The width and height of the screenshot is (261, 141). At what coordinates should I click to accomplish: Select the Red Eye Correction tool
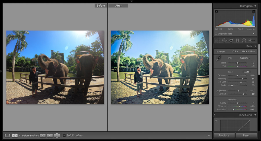coord(231,40)
